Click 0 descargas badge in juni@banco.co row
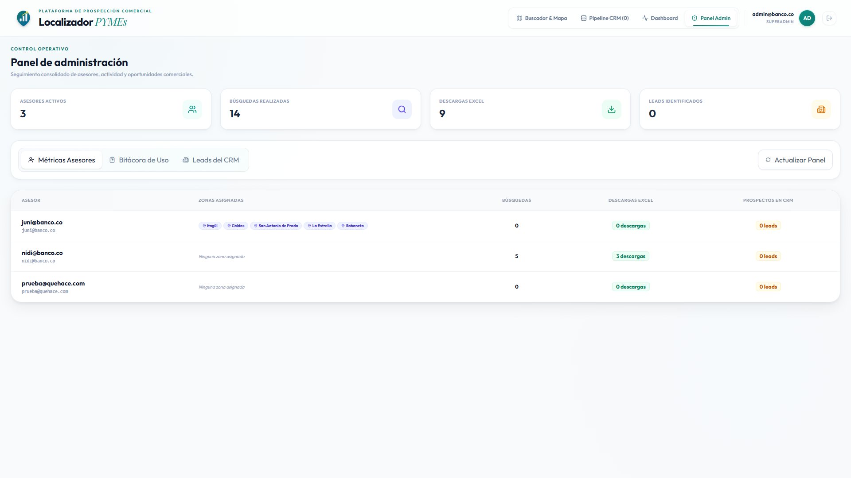The image size is (851, 478). click(x=630, y=226)
